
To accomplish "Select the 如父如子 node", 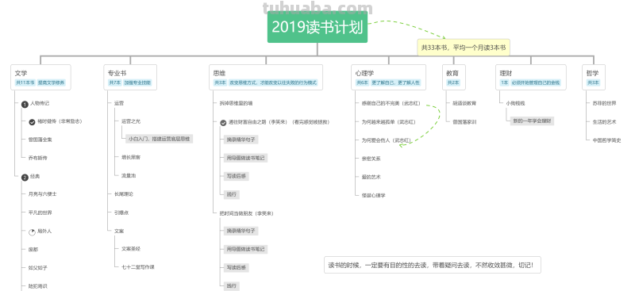I will pos(37,268).
